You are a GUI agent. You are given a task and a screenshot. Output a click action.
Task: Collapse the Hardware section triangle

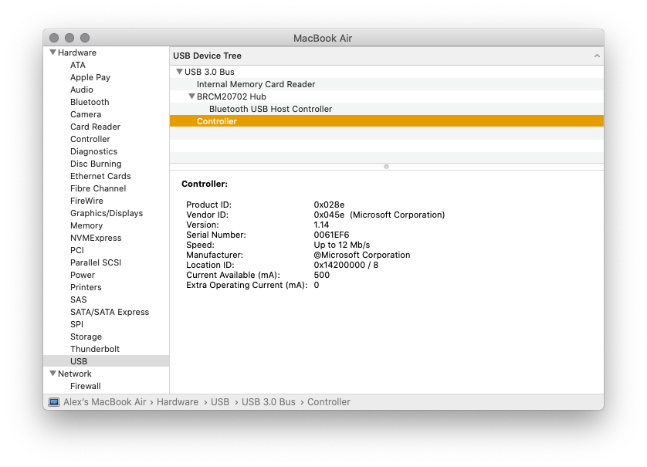pyautogui.click(x=53, y=52)
